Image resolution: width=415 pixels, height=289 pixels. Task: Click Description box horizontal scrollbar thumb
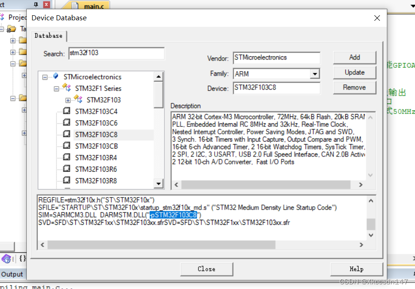click(x=266, y=185)
